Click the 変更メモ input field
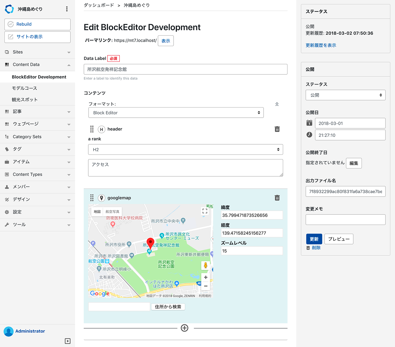 [x=346, y=220]
